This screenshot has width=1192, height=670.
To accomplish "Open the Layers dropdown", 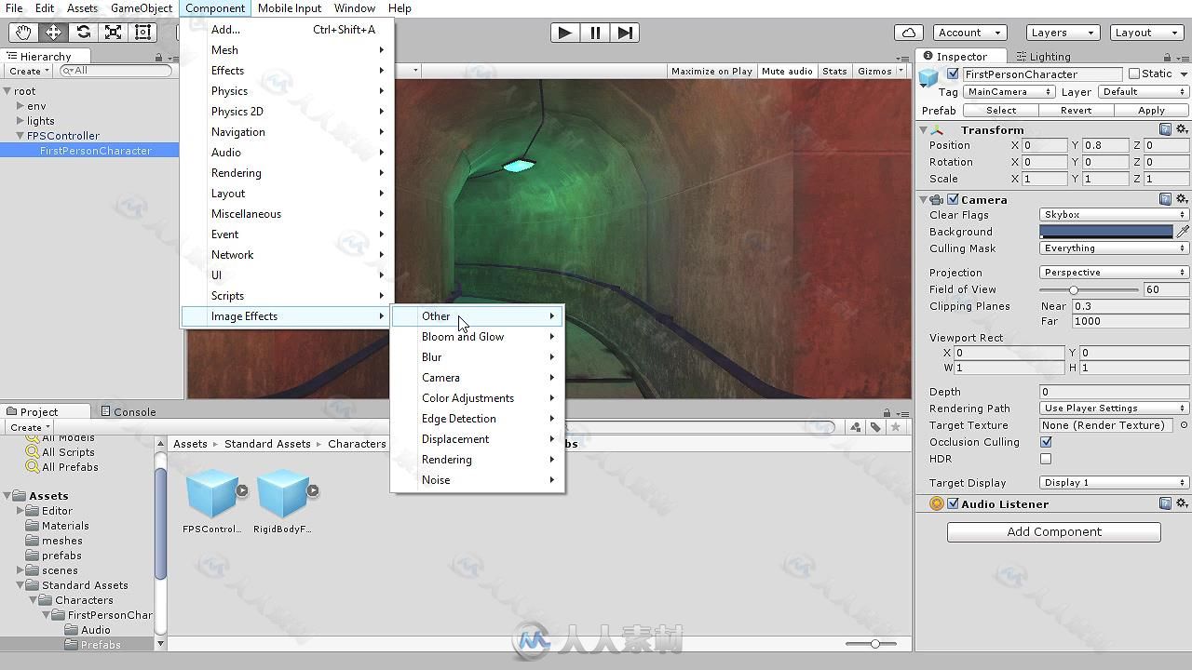I will click(x=1062, y=33).
